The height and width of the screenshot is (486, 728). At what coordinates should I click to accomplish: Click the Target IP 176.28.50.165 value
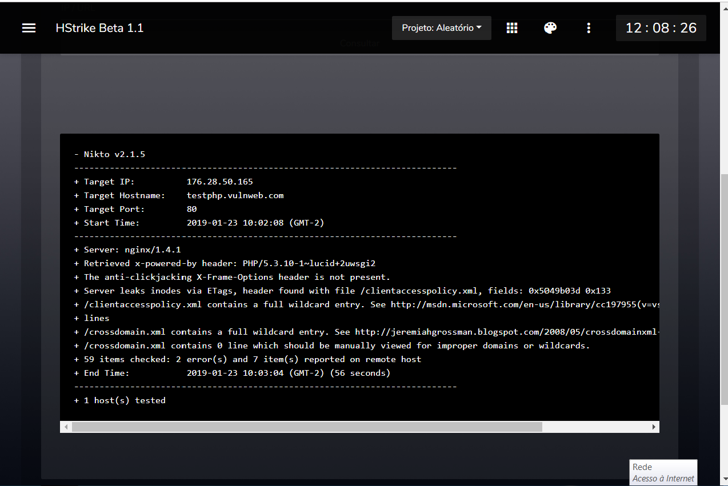pyautogui.click(x=220, y=182)
